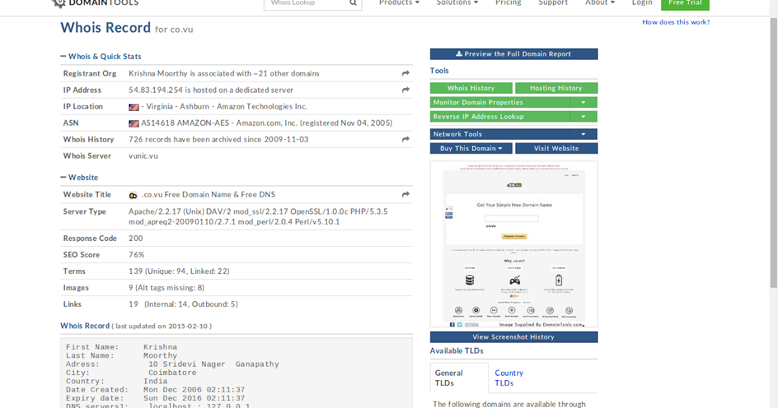Click the page vertical scrollbar

pos(772,153)
